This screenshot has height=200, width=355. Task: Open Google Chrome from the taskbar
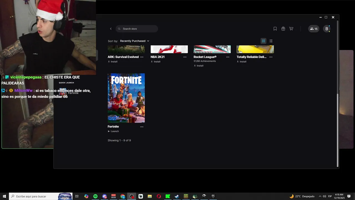click(x=123, y=196)
